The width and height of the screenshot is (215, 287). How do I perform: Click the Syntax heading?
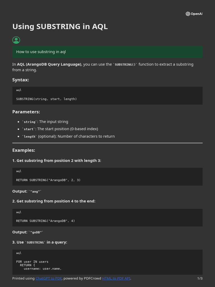click(21, 80)
